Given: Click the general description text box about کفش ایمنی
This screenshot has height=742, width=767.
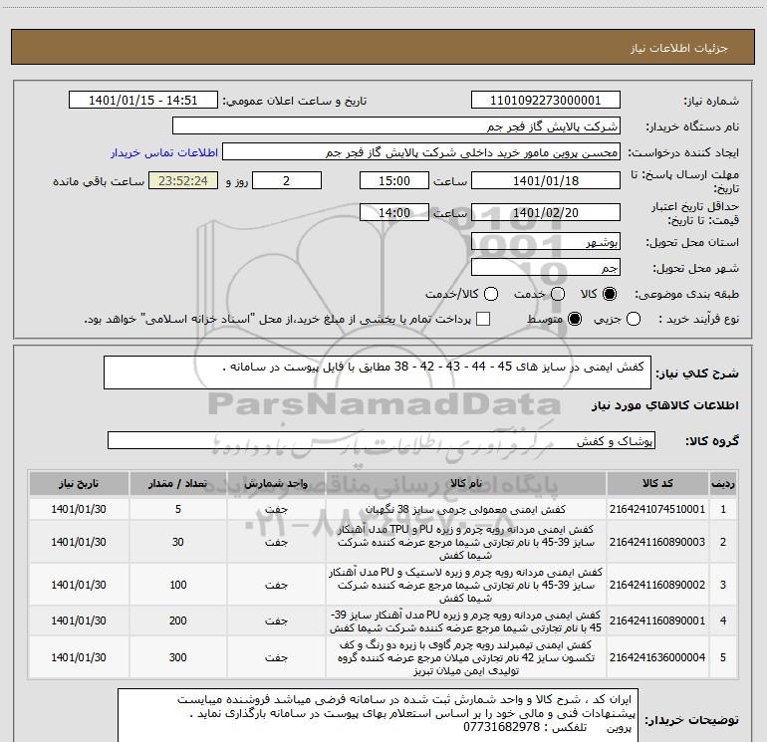Looking at the screenshot, I should tap(378, 372).
